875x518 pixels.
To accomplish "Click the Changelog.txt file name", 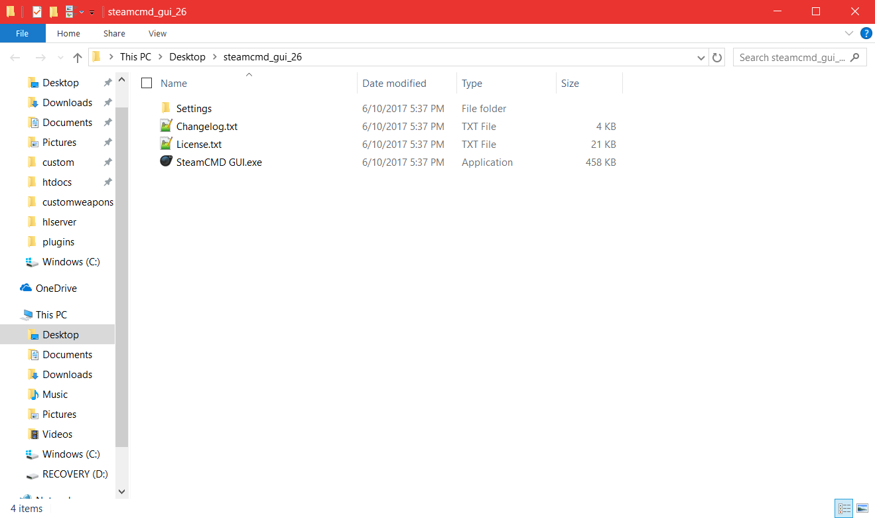I will coord(207,127).
